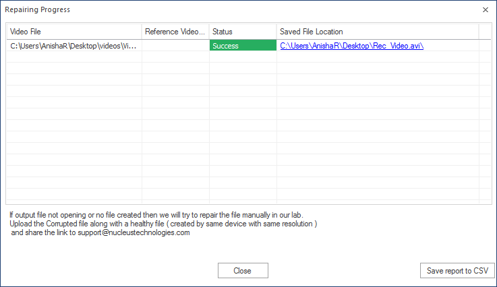The image size is (497, 287).
Task: Click the empty second row under Saved File Location
Action: [378, 57]
